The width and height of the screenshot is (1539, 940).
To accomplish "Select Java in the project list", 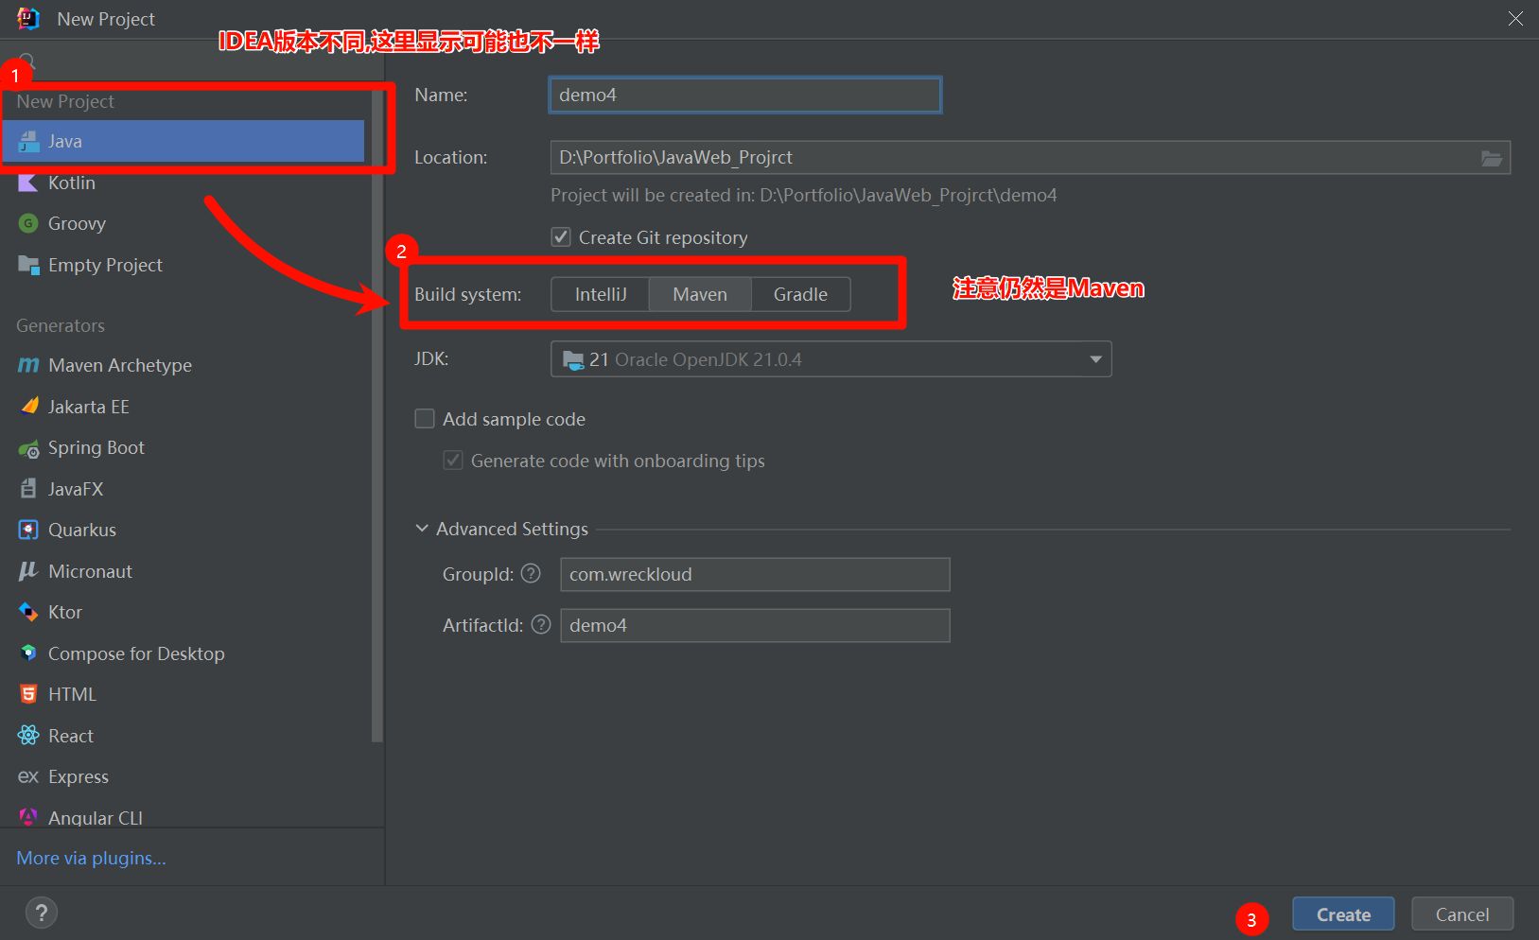I will click(184, 141).
